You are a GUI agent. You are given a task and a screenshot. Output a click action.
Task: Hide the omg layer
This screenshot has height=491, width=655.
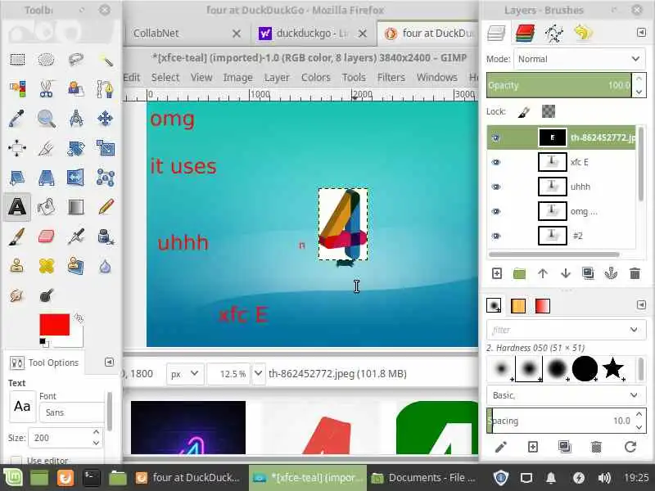tap(496, 211)
